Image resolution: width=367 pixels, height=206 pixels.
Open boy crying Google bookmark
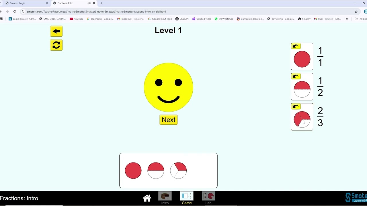[281, 19]
